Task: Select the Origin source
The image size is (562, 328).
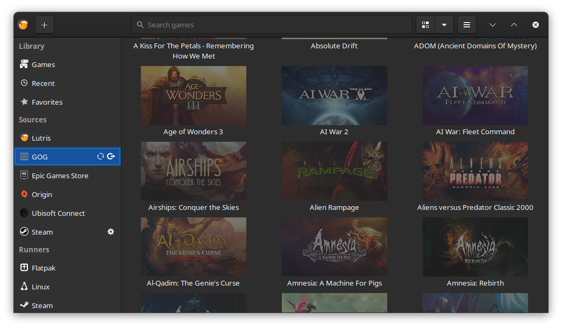Action: (42, 194)
